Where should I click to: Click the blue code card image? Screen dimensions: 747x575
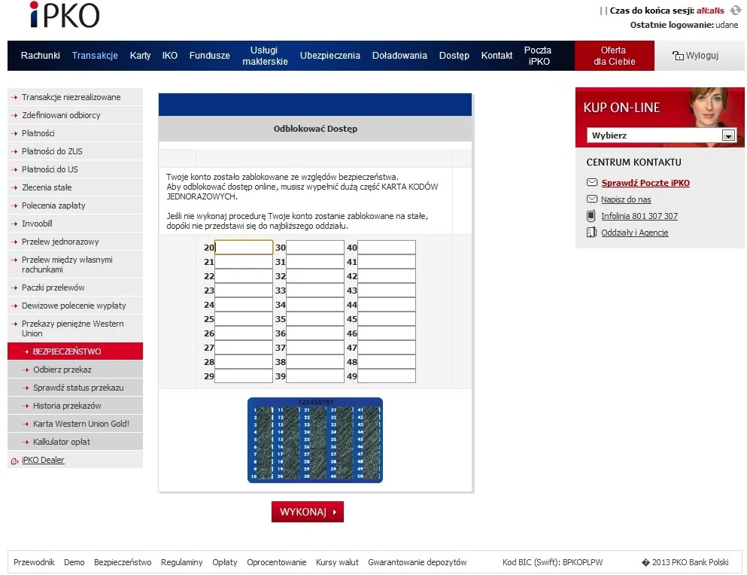click(314, 440)
